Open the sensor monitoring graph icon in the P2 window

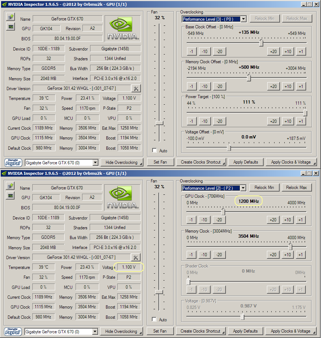(11, 196)
